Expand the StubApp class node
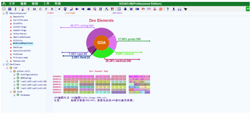The width and height of the screenshot is (251, 119). (14, 95)
